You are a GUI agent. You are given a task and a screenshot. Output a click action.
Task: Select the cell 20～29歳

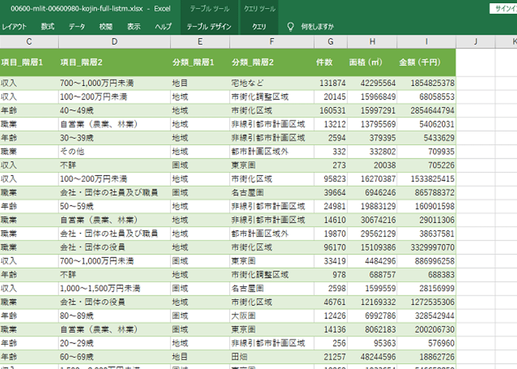coord(114,343)
